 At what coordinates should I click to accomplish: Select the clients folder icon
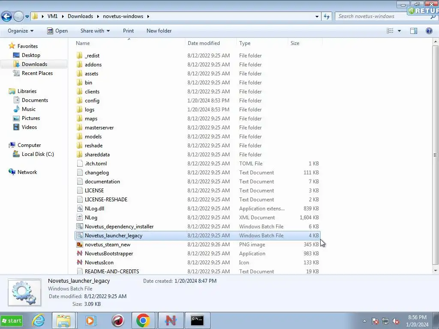79,92
